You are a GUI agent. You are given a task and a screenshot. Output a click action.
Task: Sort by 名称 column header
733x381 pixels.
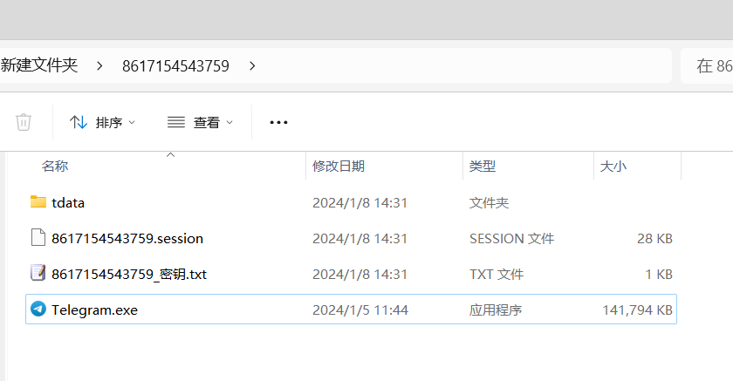[x=55, y=166]
